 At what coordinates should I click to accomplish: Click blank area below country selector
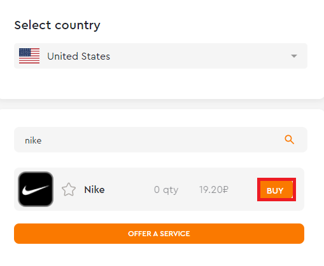click(x=160, y=84)
